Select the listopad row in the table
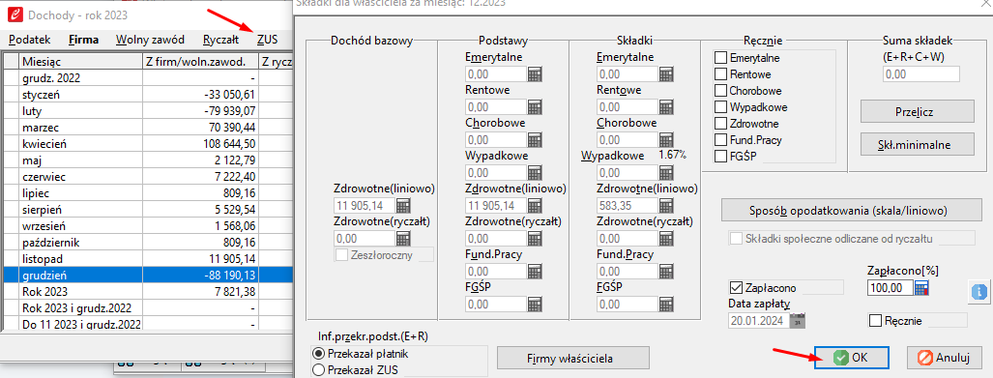This screenshot has width=993, height=378. pyautogui.click(x=147, y=258)
